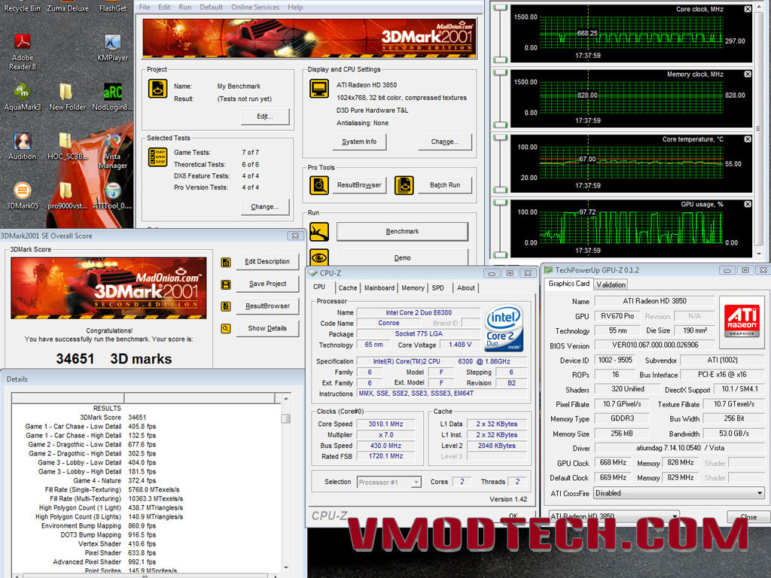Click the ResultBrowser icon in score window
Viewport: 771px width, 578px height.
pos(226,306)
